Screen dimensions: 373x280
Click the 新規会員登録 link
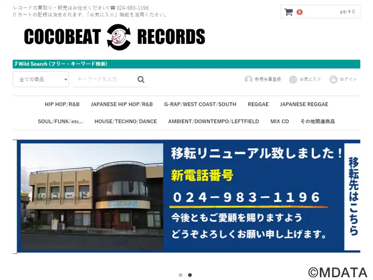click(x=268, y=79)
